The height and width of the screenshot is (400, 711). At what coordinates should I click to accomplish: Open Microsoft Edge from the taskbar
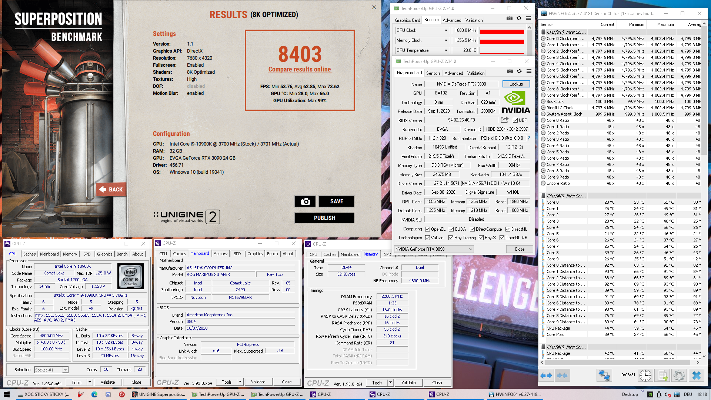coord(94,394)
